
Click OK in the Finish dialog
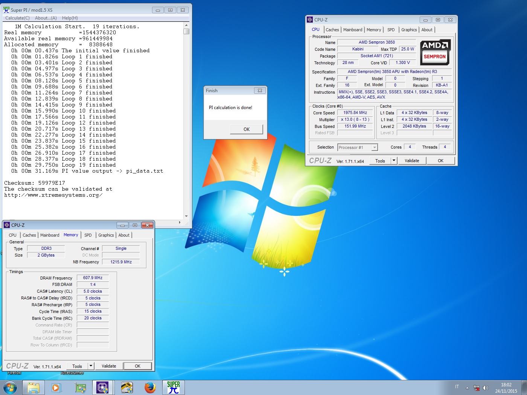pyautogui.click(x=247, y=129)
